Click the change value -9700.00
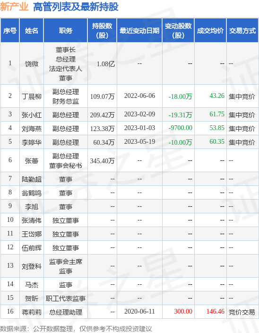 click(180, 128)
